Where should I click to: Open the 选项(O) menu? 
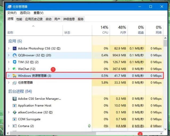(x=25, y=13)
